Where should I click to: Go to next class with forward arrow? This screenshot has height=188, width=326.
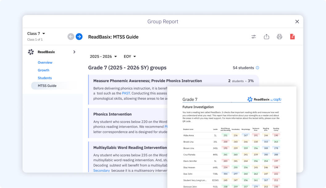tap(79, 37)
